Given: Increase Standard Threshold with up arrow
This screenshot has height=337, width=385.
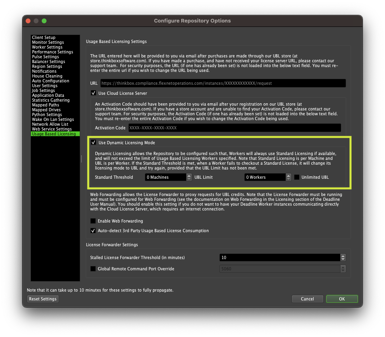Looking at the screenshot, I should pos(189,176).
